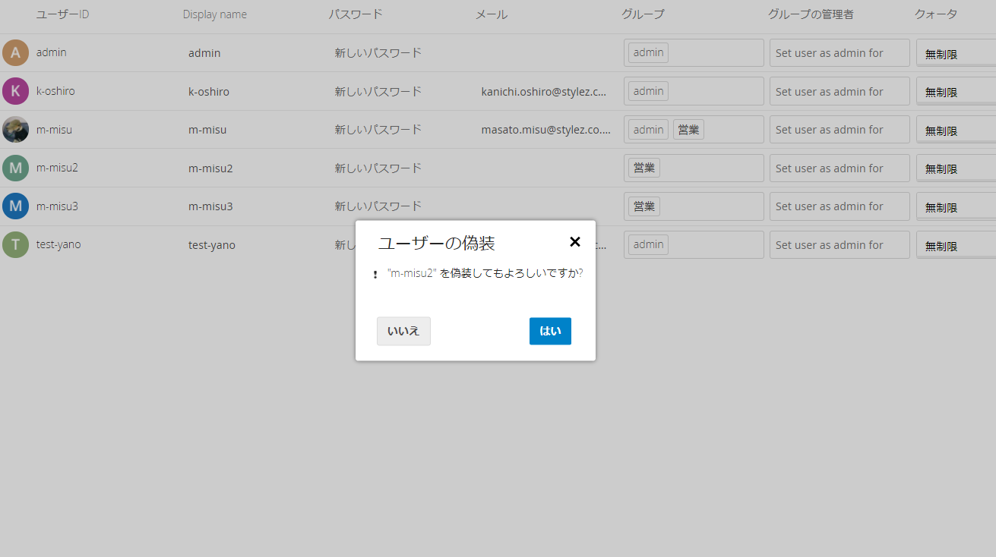Open the 'Set user as admin for' selector for test-yano
The width and height of the screenshot is (996, 557).
tap(839, 244)
